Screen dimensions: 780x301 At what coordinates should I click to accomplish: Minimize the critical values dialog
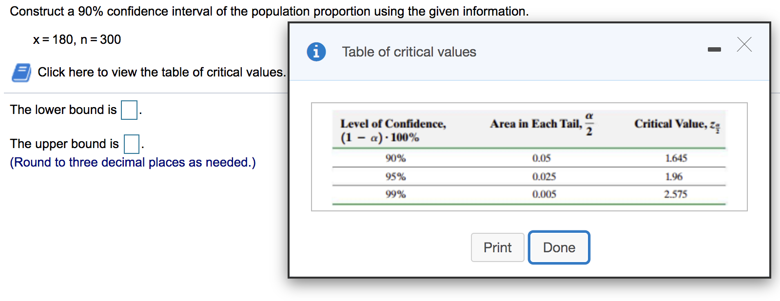[x=714, y=49]
